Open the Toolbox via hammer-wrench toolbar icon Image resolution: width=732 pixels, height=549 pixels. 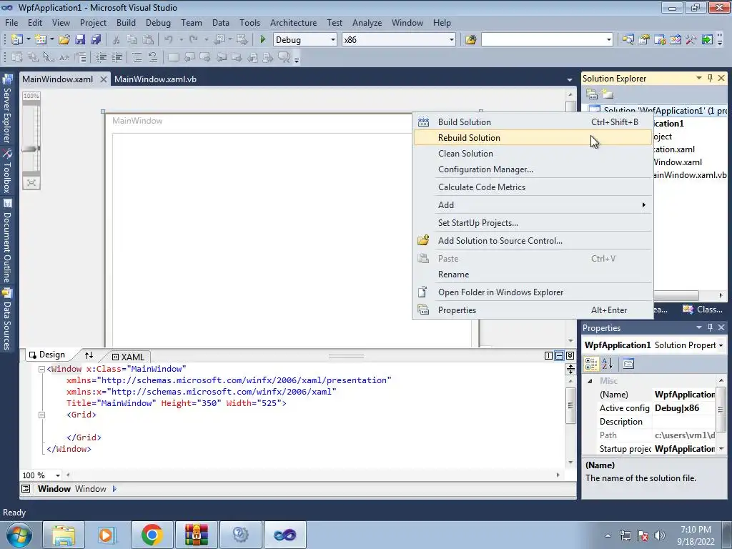(691, 40)
